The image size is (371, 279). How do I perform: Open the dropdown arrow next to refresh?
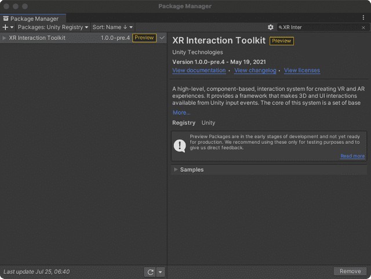[161, 271]
